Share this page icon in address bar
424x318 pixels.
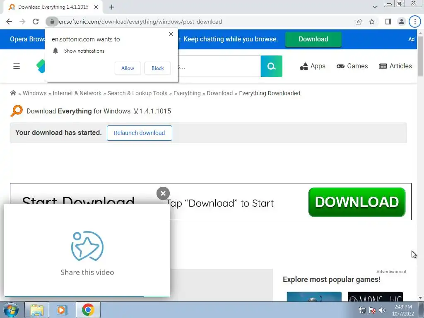[359, 22]
